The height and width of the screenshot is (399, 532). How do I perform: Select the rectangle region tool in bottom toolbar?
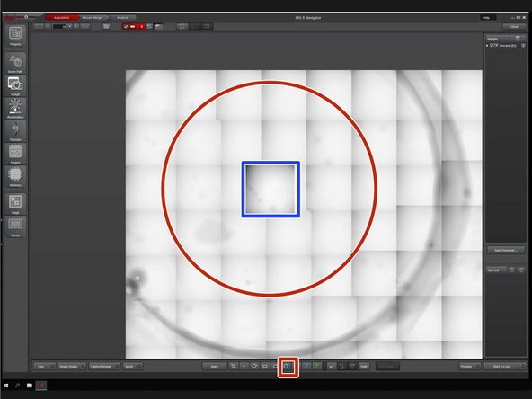(265, 366)
